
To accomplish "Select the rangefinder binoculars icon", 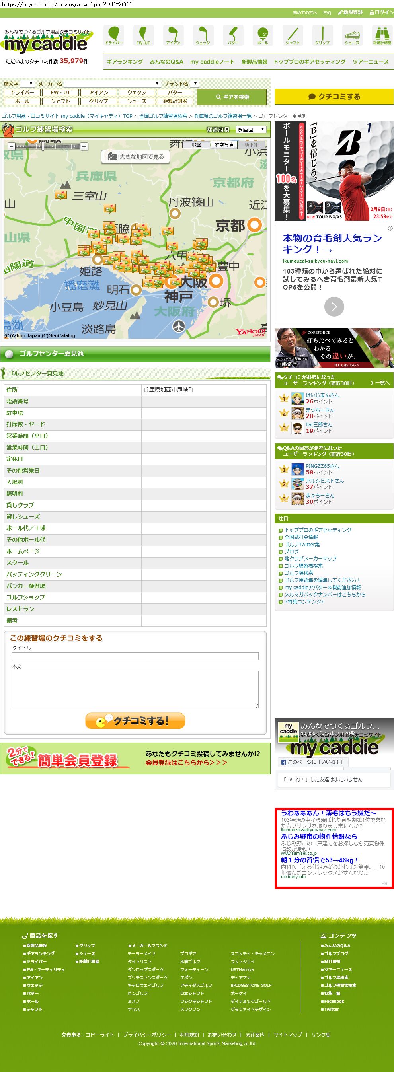I will 382,35.
